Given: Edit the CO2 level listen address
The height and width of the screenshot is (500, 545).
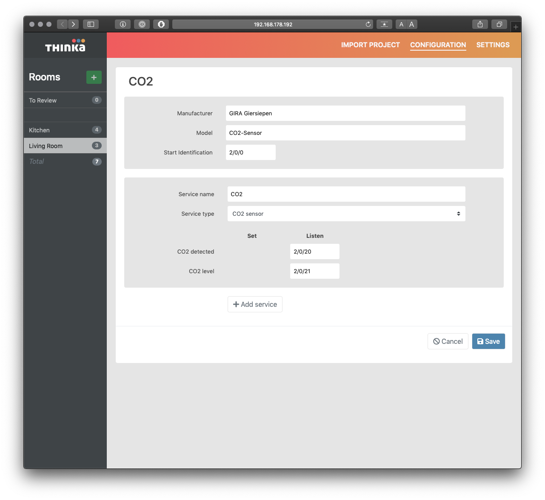Looking at the screenshot, I should coord(314,271).
